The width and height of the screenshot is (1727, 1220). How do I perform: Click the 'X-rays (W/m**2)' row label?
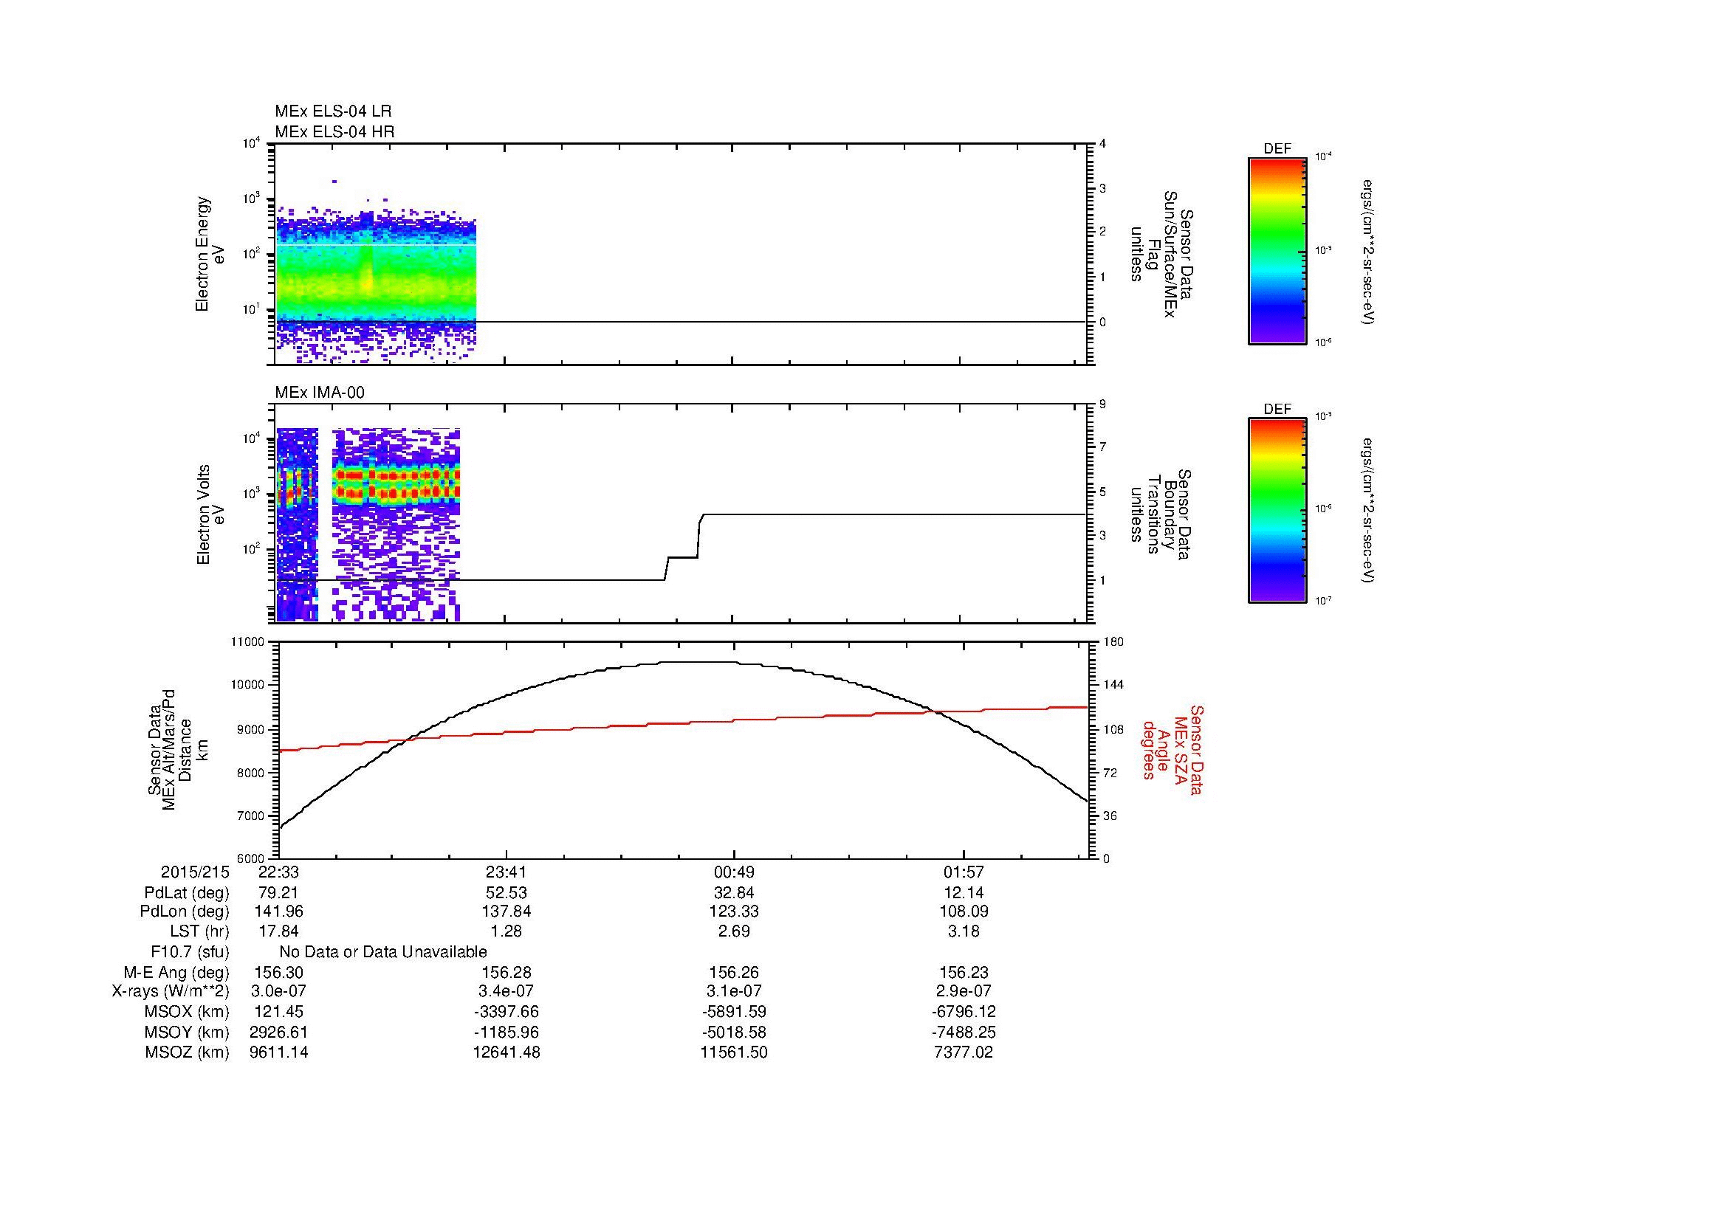point(170,991)
